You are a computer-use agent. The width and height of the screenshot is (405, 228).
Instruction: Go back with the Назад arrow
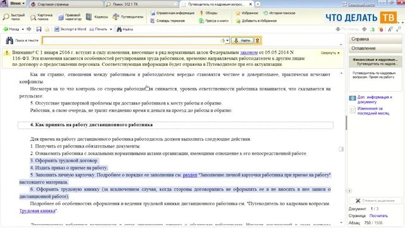(11, 29)
